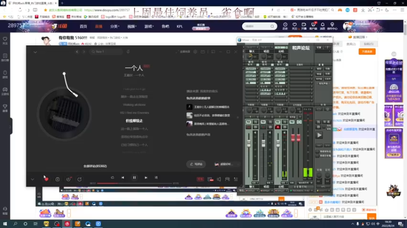The width and height of the screenshot is (407, 228).
Task: Expand the playlist panel's right-side arrow
Action: pos(238,117)
